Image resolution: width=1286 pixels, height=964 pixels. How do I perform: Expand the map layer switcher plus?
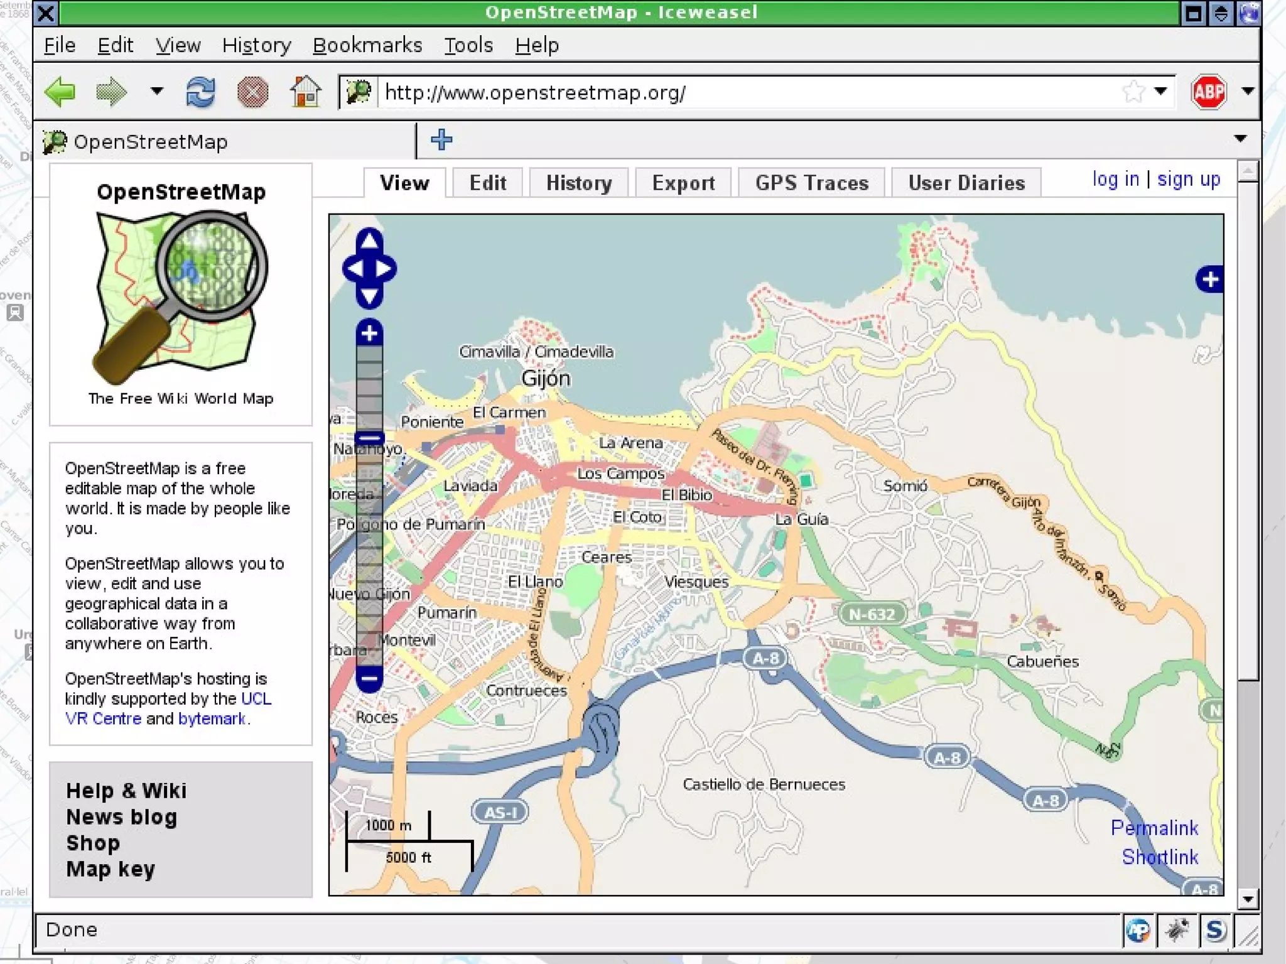click(x=1210, y=279)
